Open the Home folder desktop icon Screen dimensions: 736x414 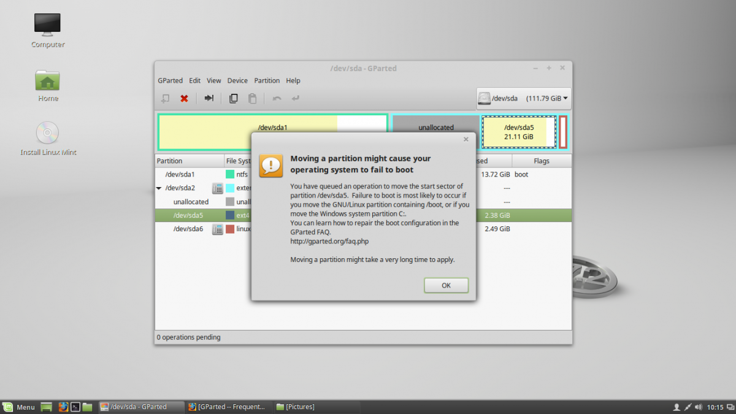pyautogui.click(x=48, y=86)
